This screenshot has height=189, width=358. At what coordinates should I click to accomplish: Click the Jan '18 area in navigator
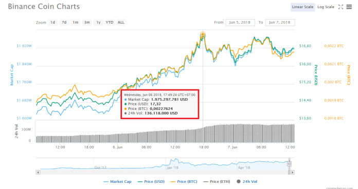(x=172, y=167)
